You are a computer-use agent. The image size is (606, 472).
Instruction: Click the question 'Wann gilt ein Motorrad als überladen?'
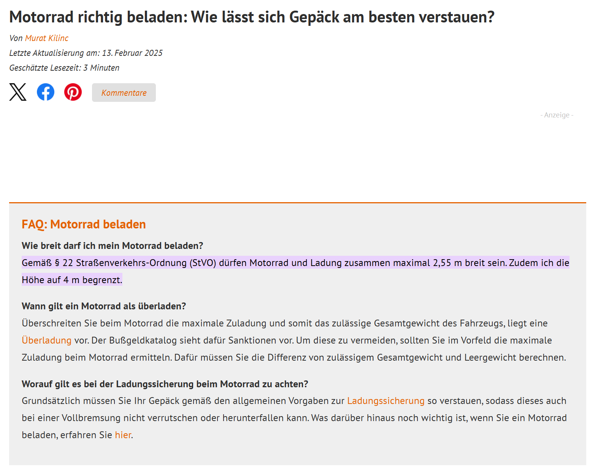pyautogui.click(x=104, y=306)
